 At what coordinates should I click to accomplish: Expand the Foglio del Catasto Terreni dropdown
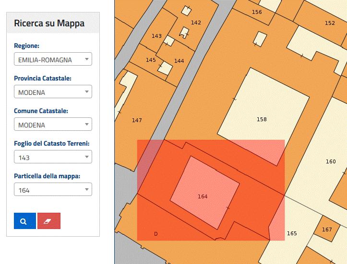53,157
